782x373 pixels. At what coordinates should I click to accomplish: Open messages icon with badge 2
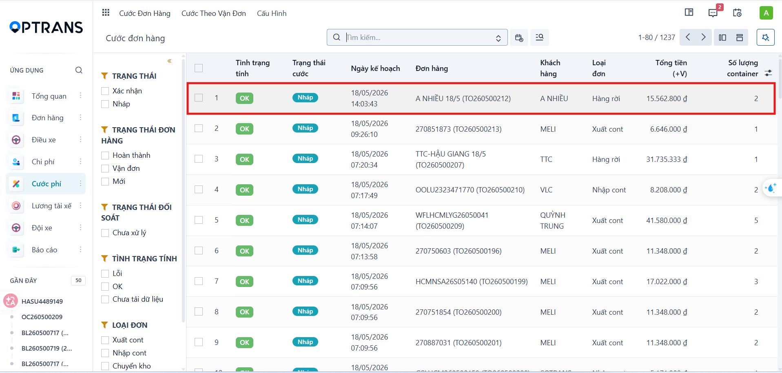point(713,13)
